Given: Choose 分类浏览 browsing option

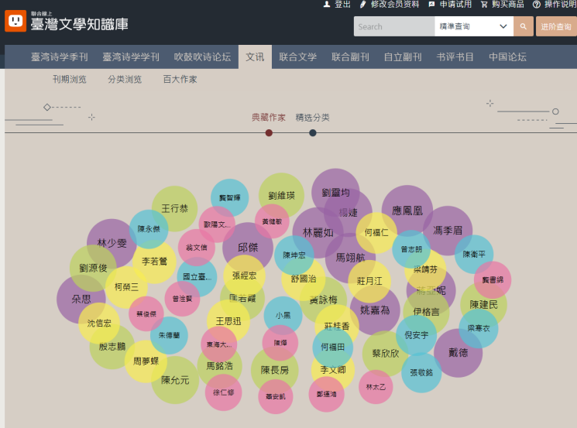Looking at the screenshot, I should tap(125, 80).
